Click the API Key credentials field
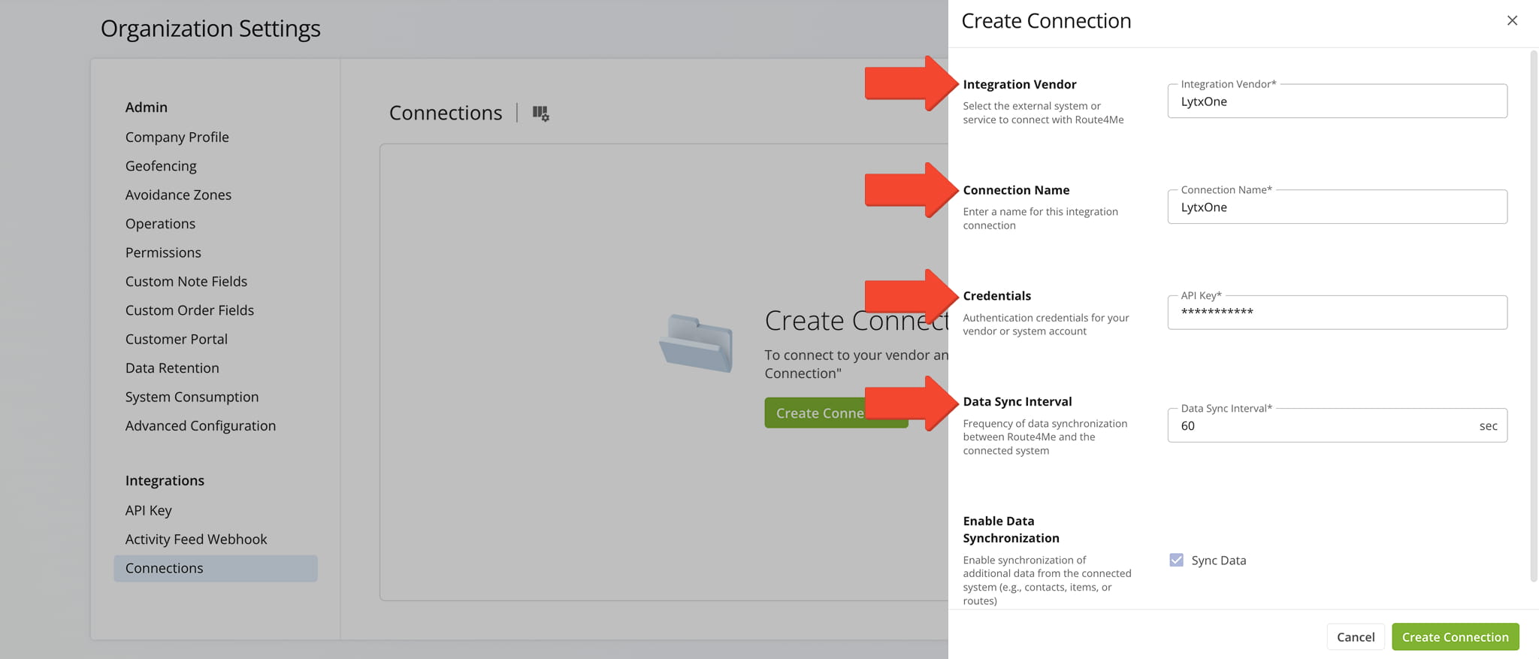Image resolution: width=1539 pixels, height=659 pixels. coord(1336,313)
